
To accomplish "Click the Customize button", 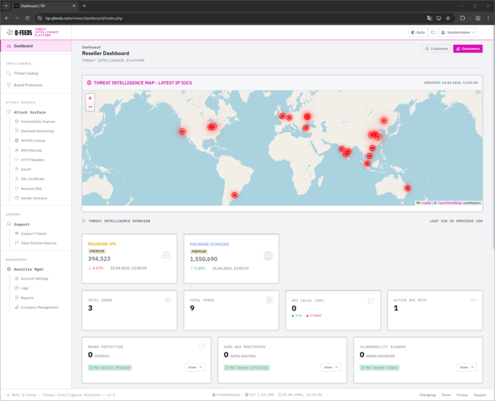I will point(436,49).
